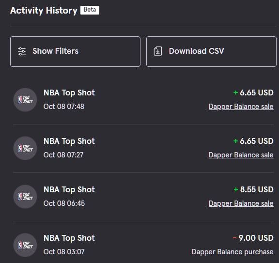279x263 pixels.
Task: Click the CSV file download icon
Action: pyautogui.click(x=158, y=51)
